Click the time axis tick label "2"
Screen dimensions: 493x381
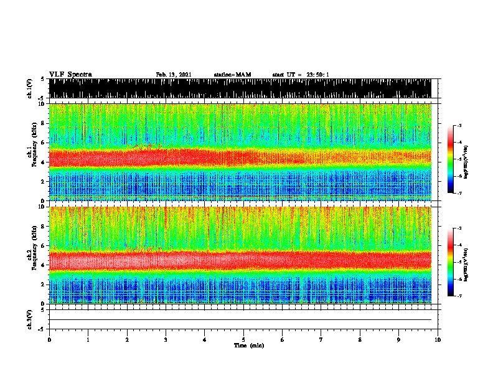tap(127, 339)
